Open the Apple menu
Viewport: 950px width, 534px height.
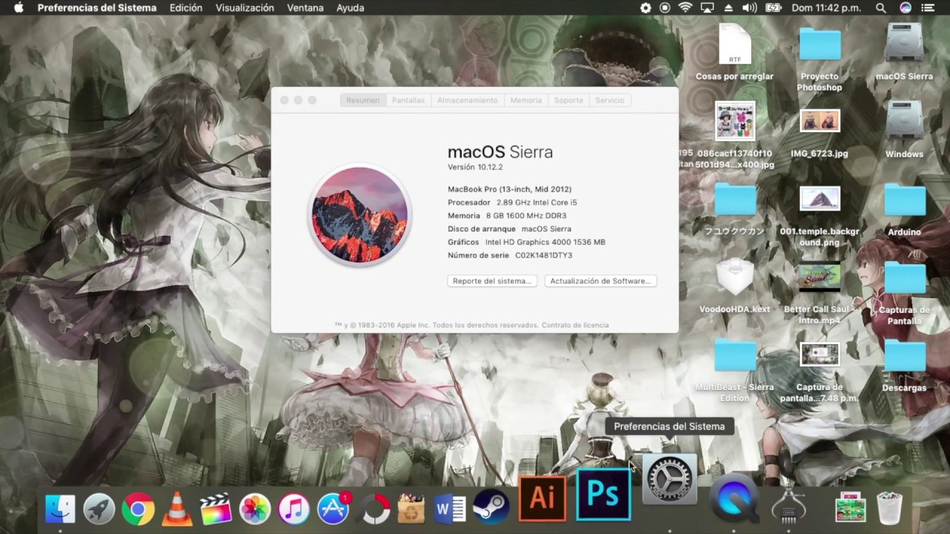19,7
